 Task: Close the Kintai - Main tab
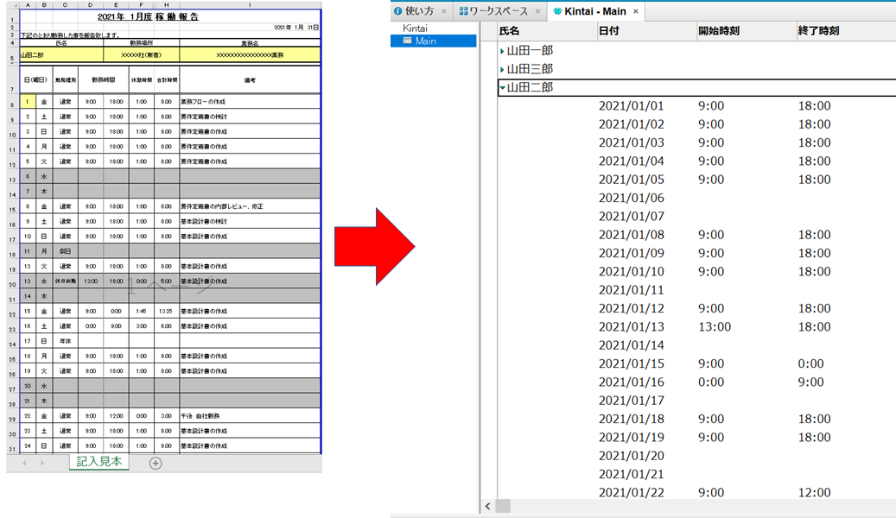click(635, 11)
